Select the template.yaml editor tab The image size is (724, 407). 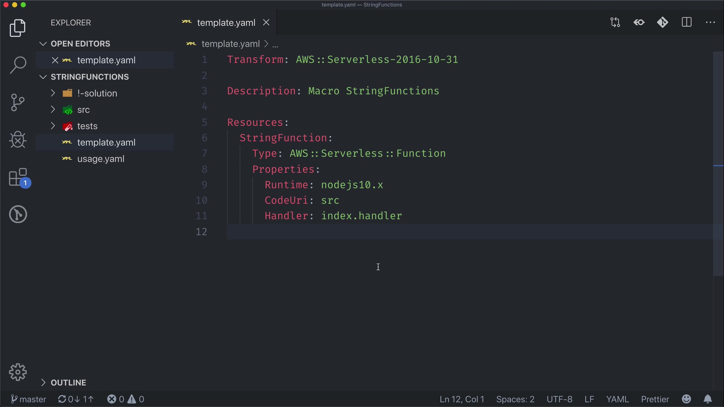coord(226,23)
